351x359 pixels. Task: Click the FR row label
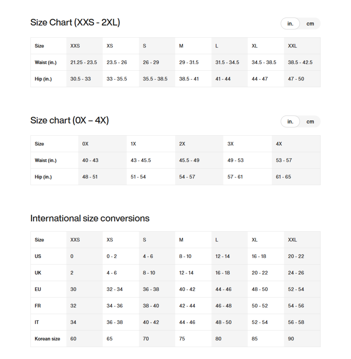38,306
